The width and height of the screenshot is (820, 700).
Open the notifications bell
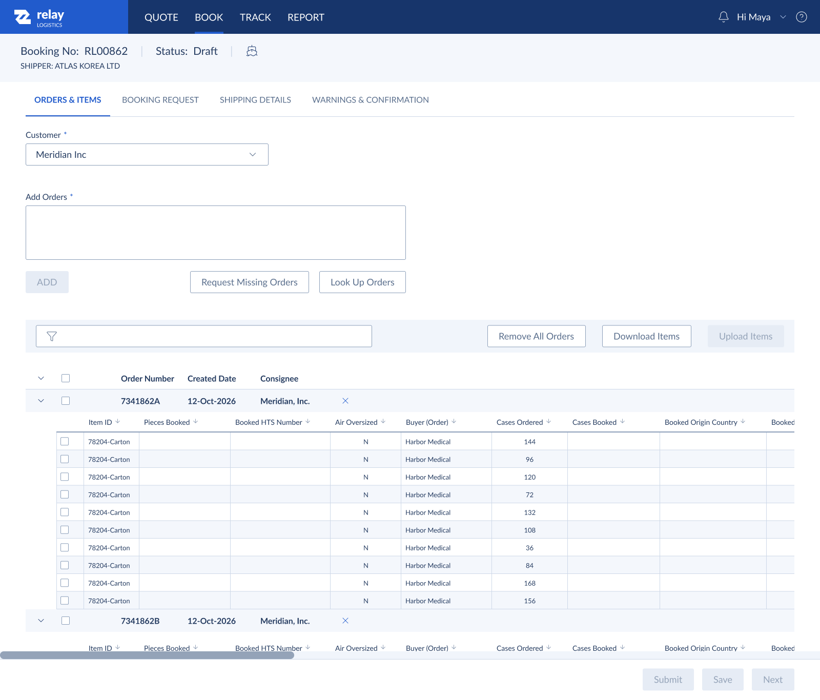[x=724, y=17]
